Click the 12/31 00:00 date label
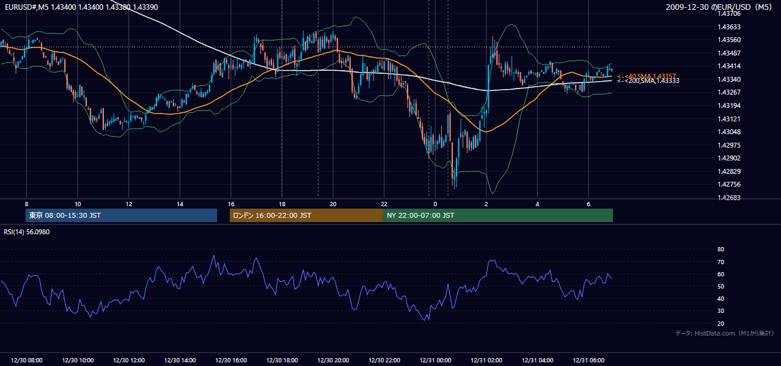 pyautogui.click(x=436, y=361)
